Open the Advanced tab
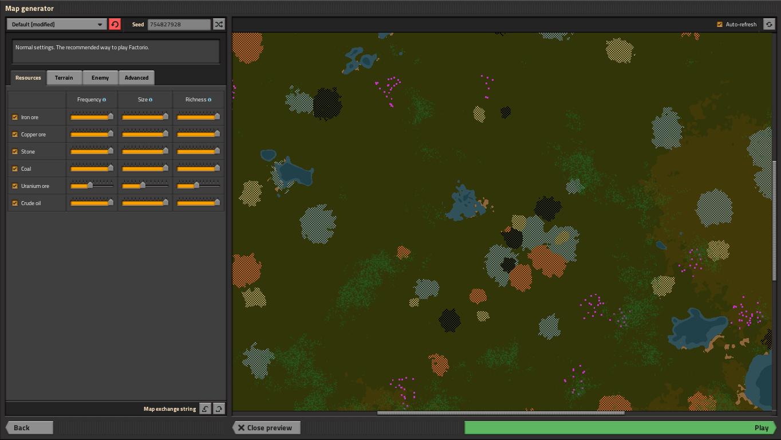This screenshot has height=440, width=781. 136,78
